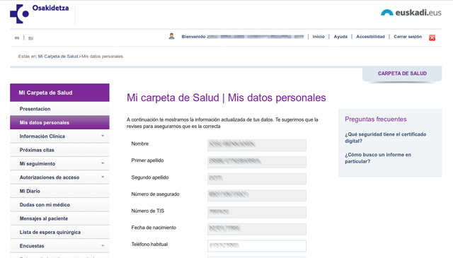Open Autorizaciones de acceso menu item

click(x=59, y=177)
